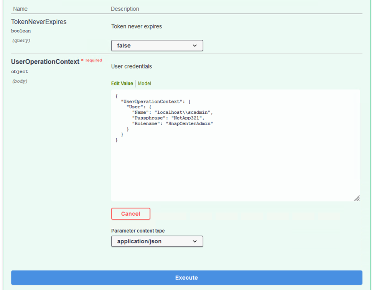
Task: Click the Name column header
Action: pos(20,9)
